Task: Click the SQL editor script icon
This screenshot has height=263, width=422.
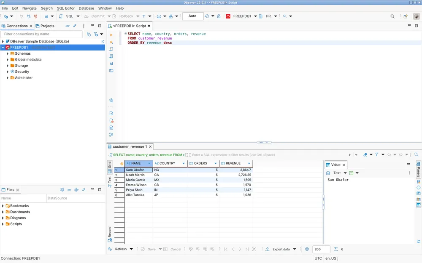Action: click(61, 16)
